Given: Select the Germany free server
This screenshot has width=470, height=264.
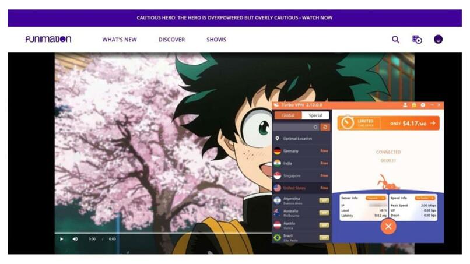Looking at the screenshot, I should pos(301,151).
